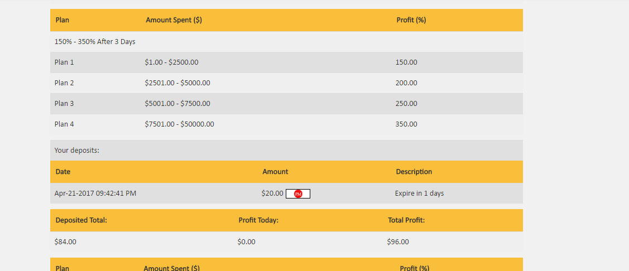Click the $20.00 deposit amount
This screenshot has height=271, width=629.
(x=272, y=193)
